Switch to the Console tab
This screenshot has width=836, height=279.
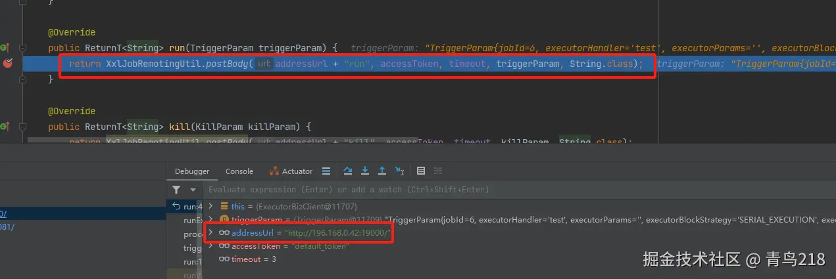[x=239, y=171]
